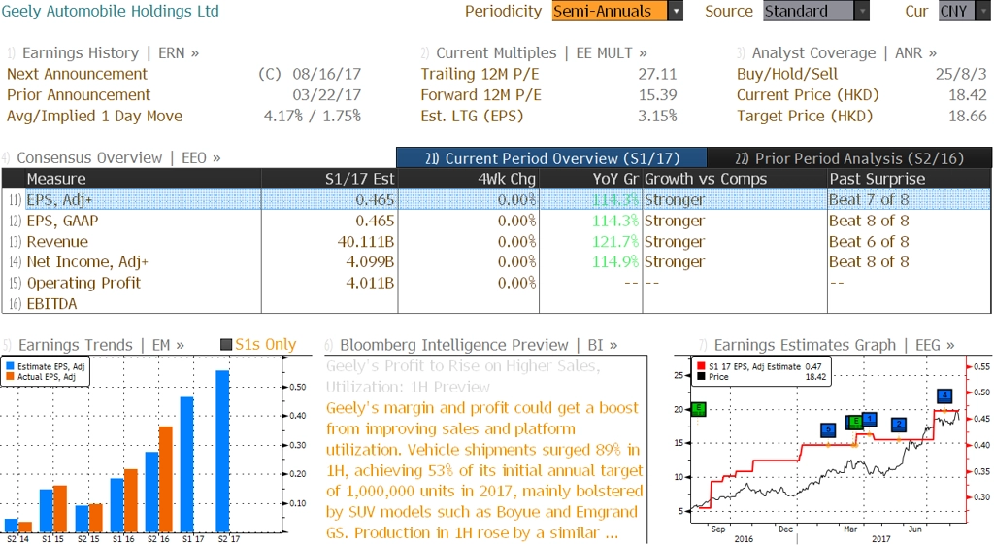Viewport: 994px width, 546px height.
Task: Select the EPS, GAAP measure row
Action: point(496,221)
